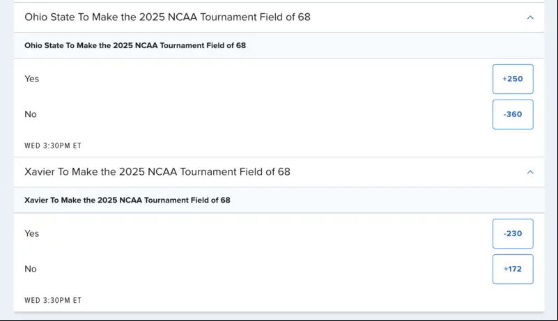Click the Yes label under Ohio State
This screenshot has width=558, height=321.
(31, 79)
